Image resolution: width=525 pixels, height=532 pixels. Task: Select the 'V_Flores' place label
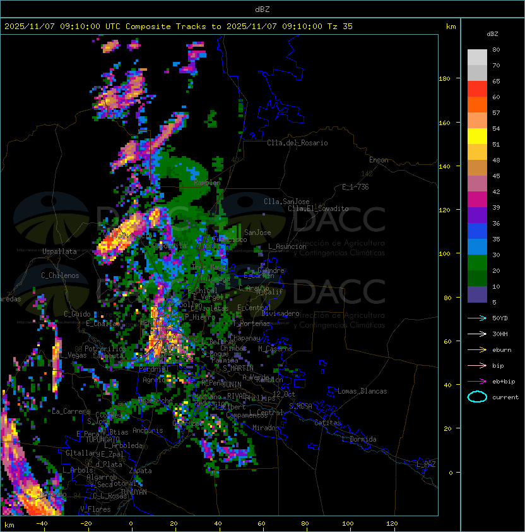click(95, 509)
